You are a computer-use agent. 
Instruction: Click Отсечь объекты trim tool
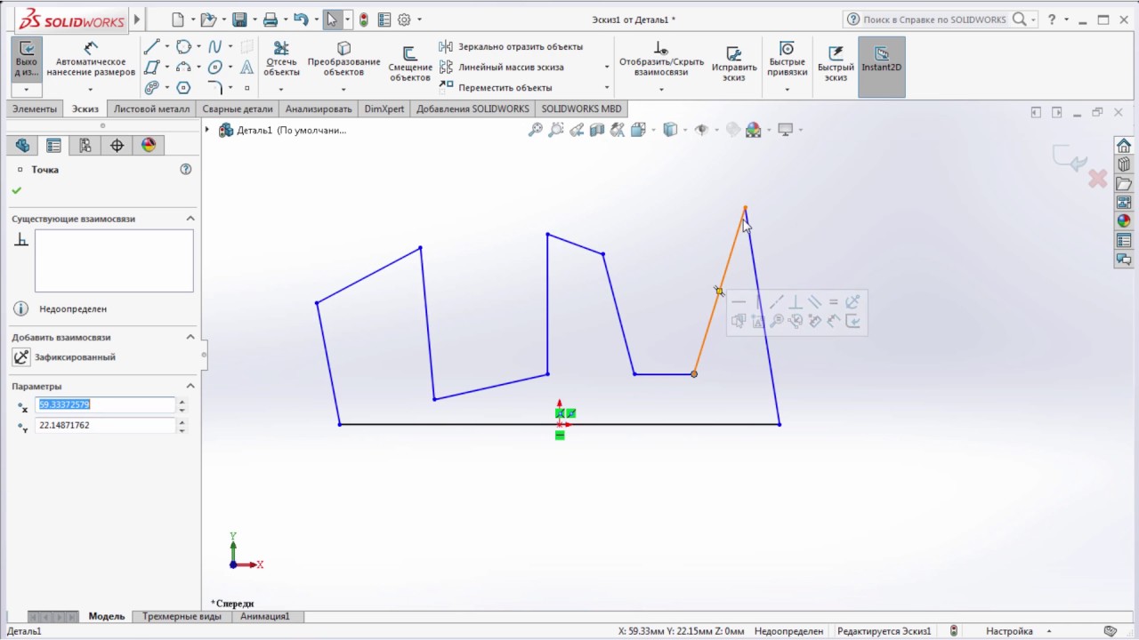[281, 60]
